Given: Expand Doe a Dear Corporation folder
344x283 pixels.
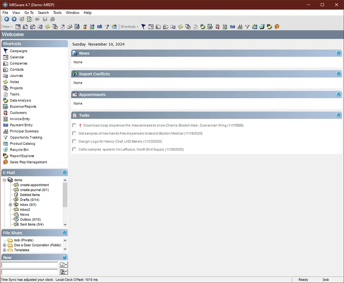Looking at the screenshot, I should tap(5, 245).
